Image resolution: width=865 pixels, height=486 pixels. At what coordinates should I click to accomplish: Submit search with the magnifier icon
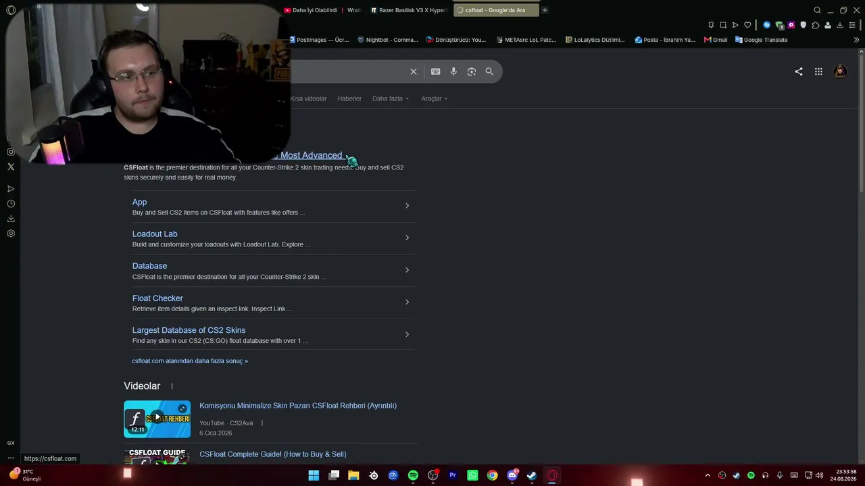coord(489,72)
